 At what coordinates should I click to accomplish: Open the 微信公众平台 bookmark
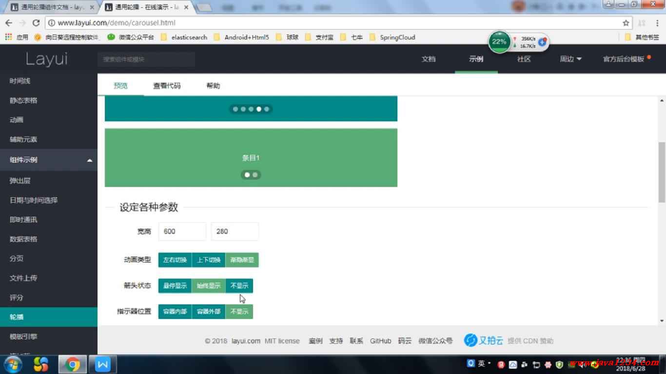point(131,37)
